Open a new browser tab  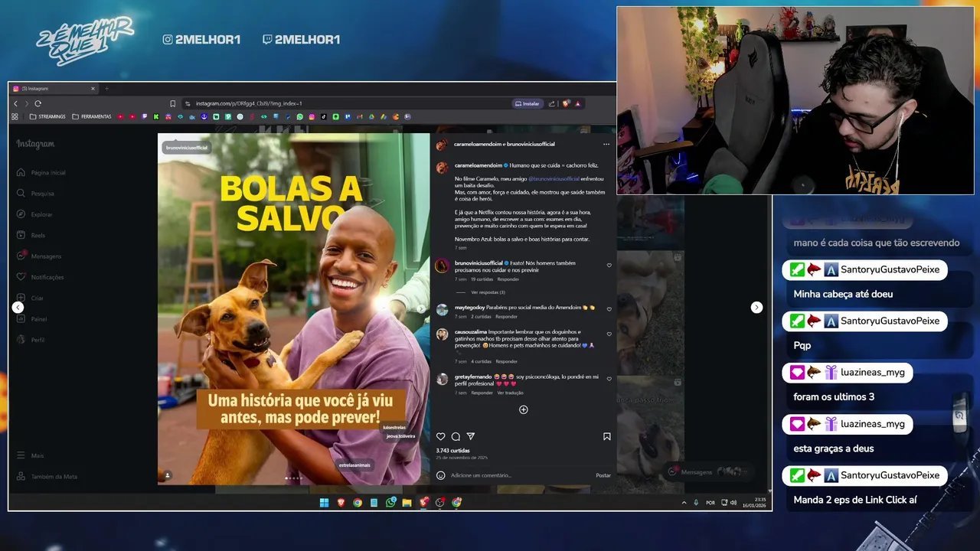point(106,89)
